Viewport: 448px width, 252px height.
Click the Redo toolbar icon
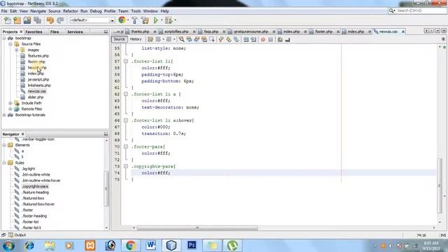60,20
